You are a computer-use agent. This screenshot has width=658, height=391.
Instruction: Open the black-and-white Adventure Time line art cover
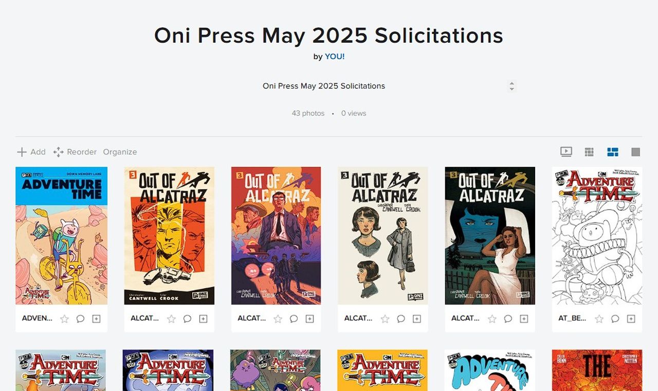(597, 236)
